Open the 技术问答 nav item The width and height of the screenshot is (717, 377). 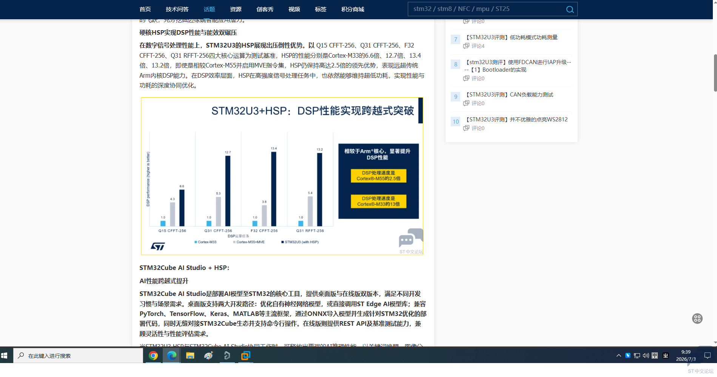pyautogui.click(x=177, y=9)
